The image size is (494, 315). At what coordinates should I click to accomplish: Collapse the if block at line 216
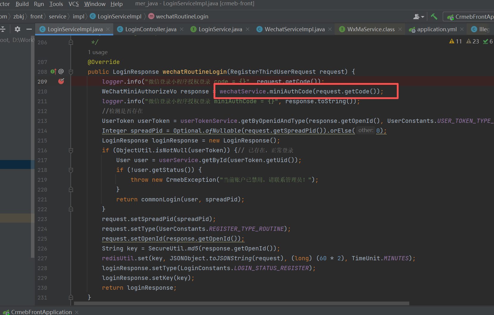tap(71, 151)
